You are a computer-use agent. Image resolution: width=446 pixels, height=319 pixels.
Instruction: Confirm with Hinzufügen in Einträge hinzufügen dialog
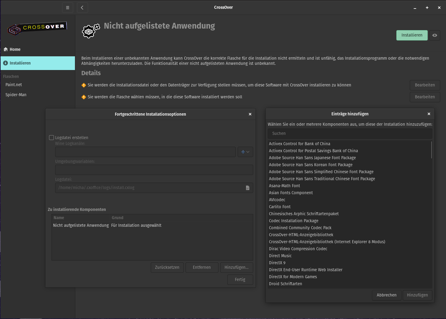click(417, 295)
